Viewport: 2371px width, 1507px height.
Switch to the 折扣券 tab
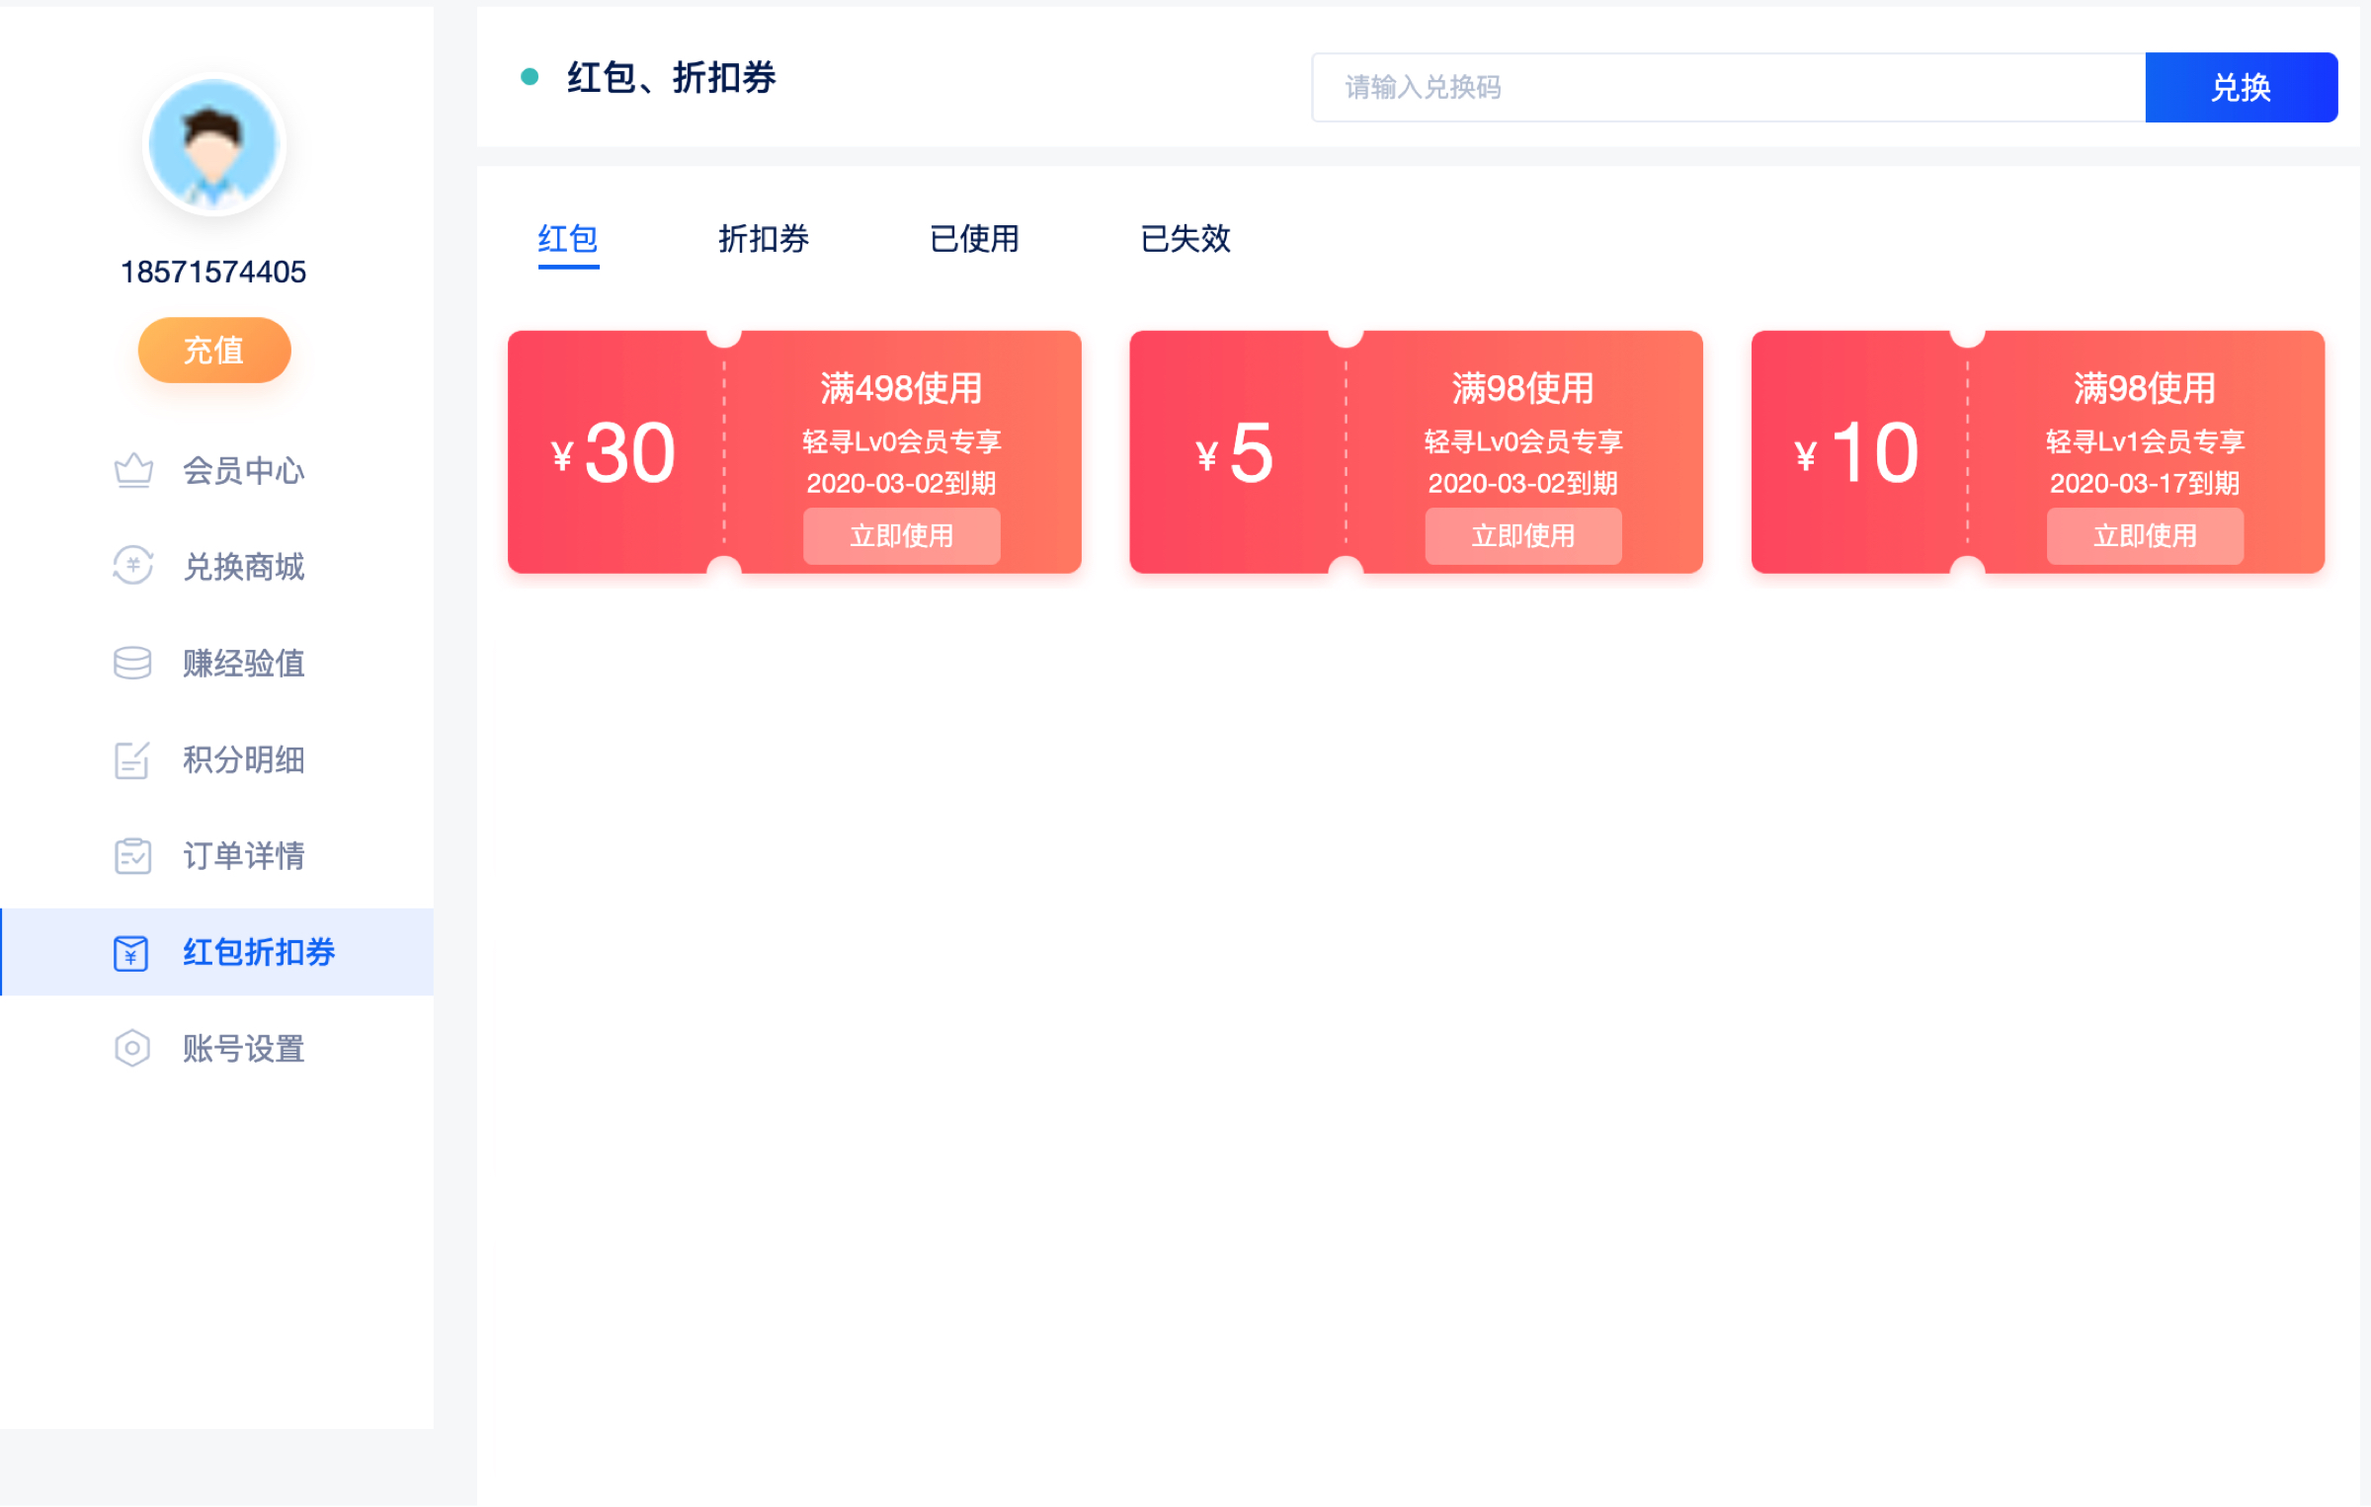point(764,239)
